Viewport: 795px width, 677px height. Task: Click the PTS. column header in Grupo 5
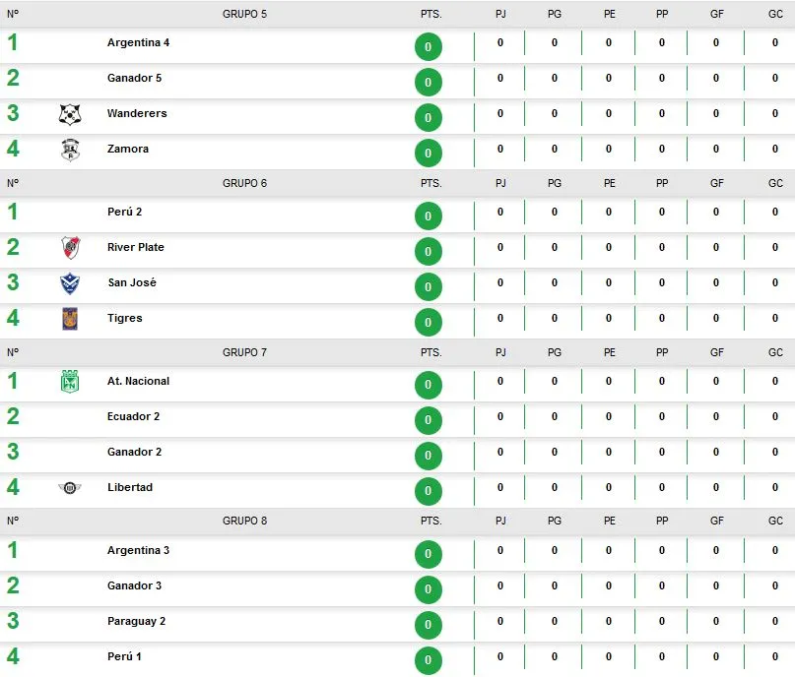pyautogui.click(x=431, y=15)
